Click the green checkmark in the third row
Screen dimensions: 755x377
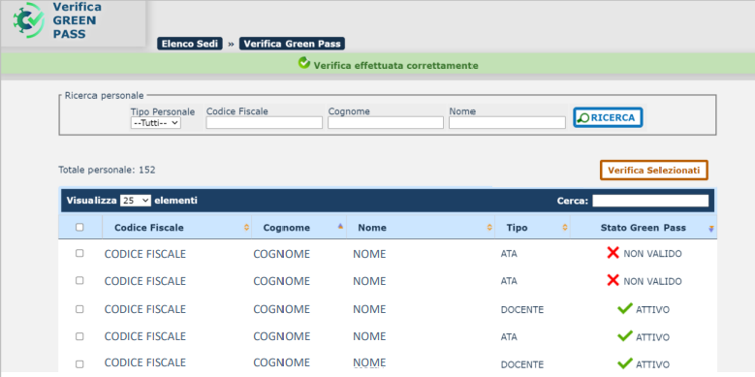point(624,308)
